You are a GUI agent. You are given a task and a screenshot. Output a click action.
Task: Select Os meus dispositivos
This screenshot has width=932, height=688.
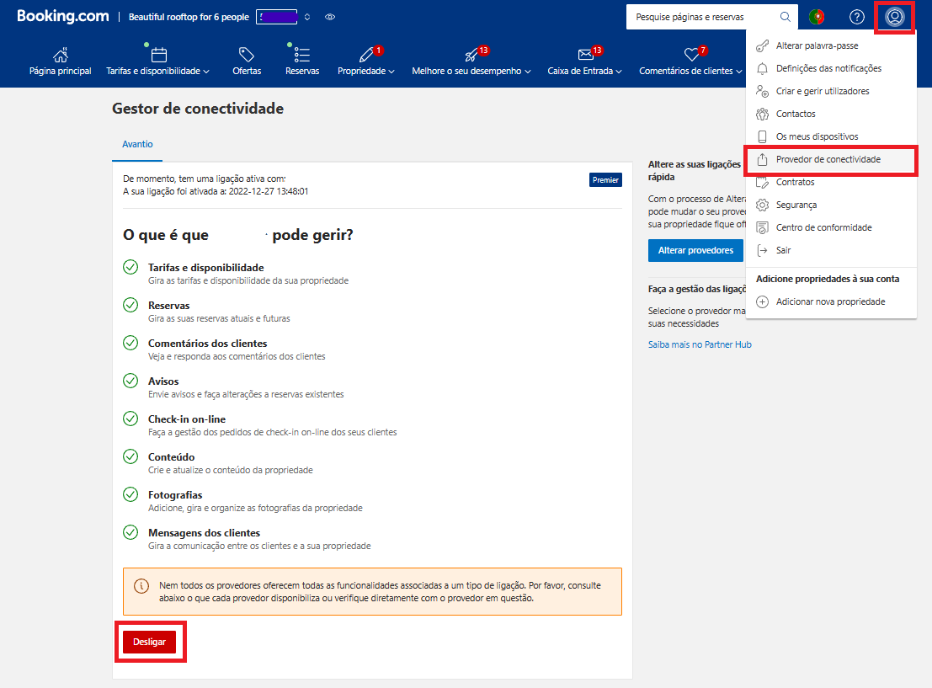[x=831, y=136]
